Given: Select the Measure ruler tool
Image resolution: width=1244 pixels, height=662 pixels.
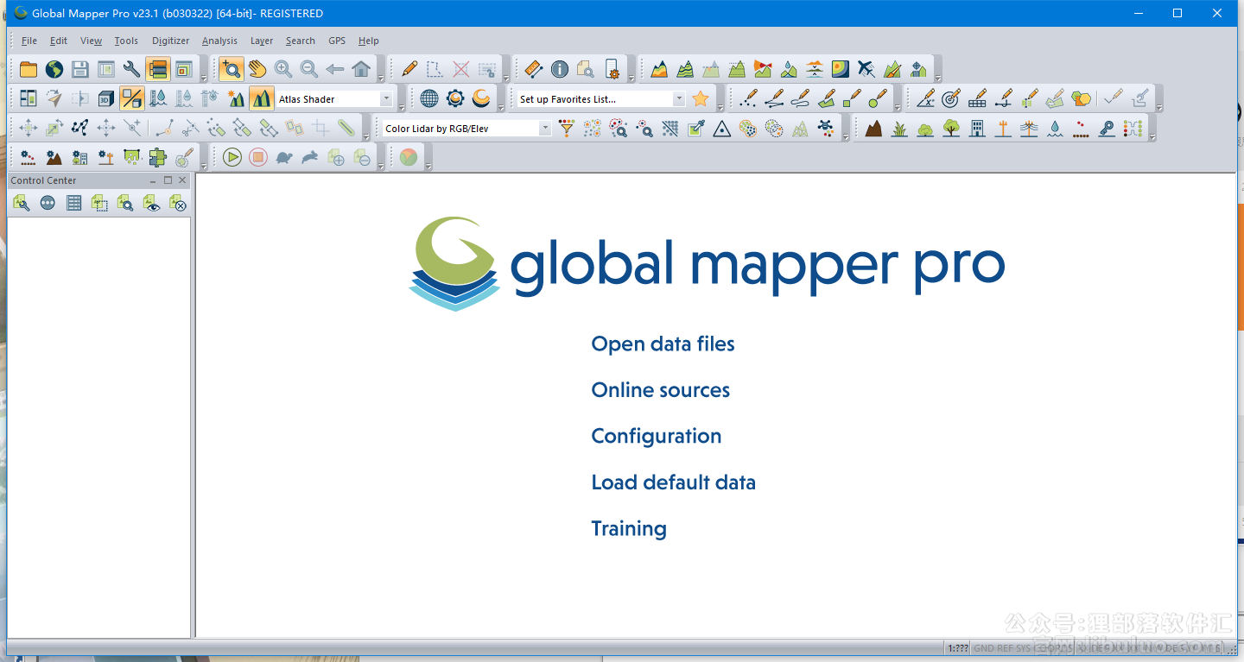Looking at the screenshot, I should [x=533, y=69].
